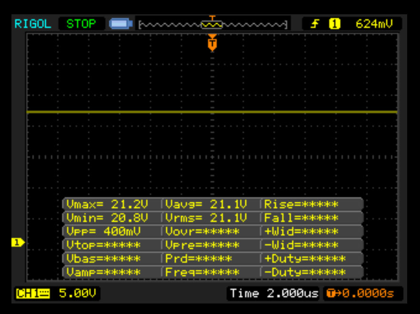Click the STOP run status indicator
Screen dimensions: 420x314
[x=81, y=24]
